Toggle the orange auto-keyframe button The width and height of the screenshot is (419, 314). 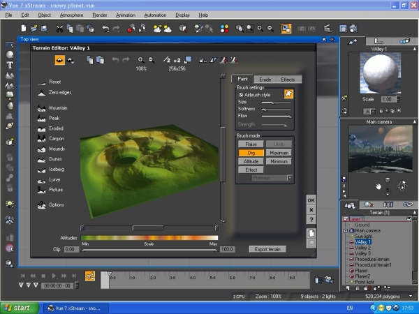(x=90, y=276)
